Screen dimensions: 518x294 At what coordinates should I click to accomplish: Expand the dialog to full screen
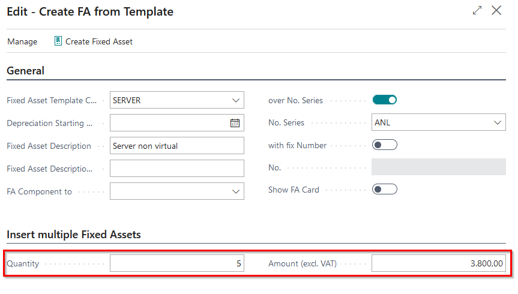click(x=477, y=10)
